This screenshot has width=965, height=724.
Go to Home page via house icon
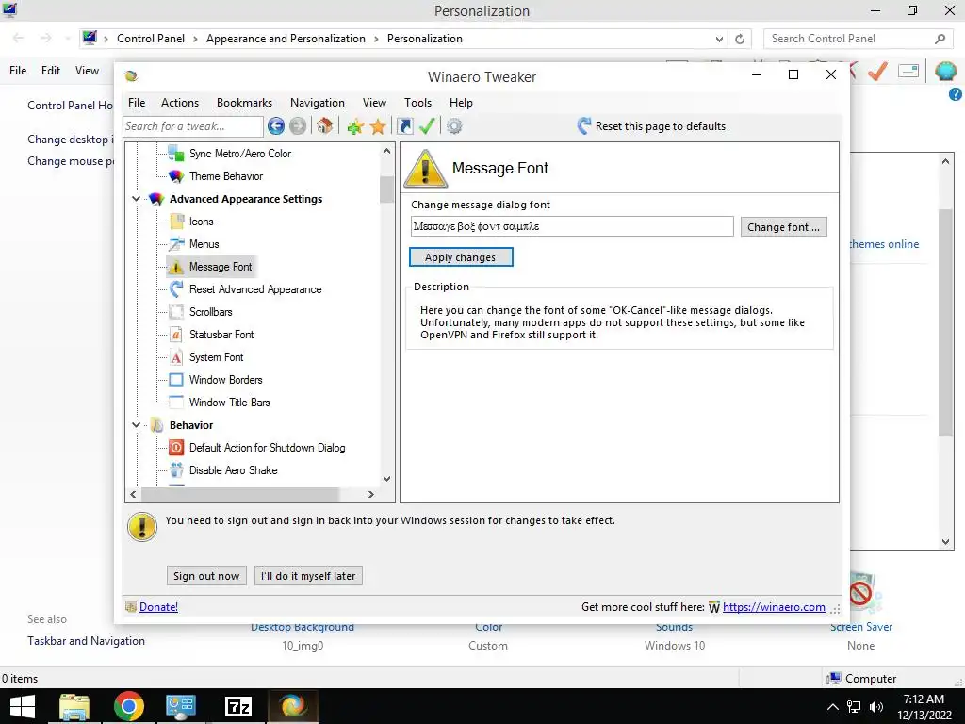tap(325, 126)
